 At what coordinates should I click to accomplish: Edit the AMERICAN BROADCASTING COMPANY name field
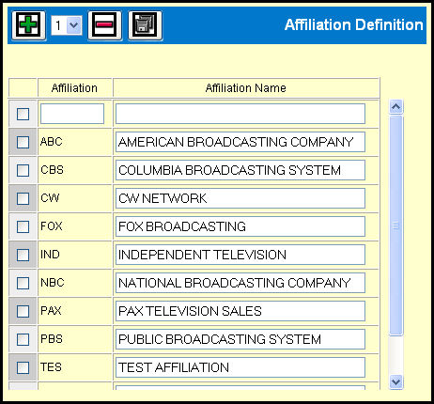click(x=240, y=142)
